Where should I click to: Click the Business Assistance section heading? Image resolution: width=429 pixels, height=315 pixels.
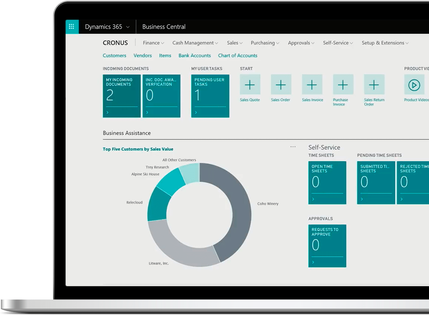pos(127,133)
